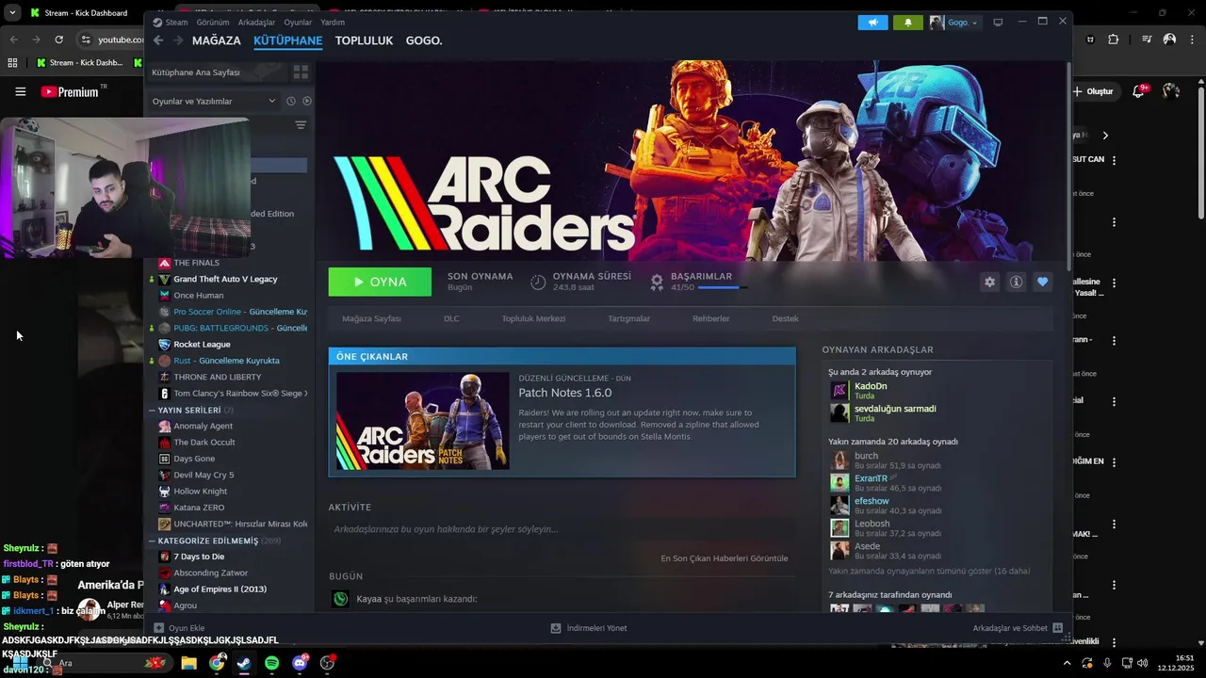The height and width of the screenshot is (678, 1206).
Task: Open the Gogo. account dropdown
Action: (954, 22)
